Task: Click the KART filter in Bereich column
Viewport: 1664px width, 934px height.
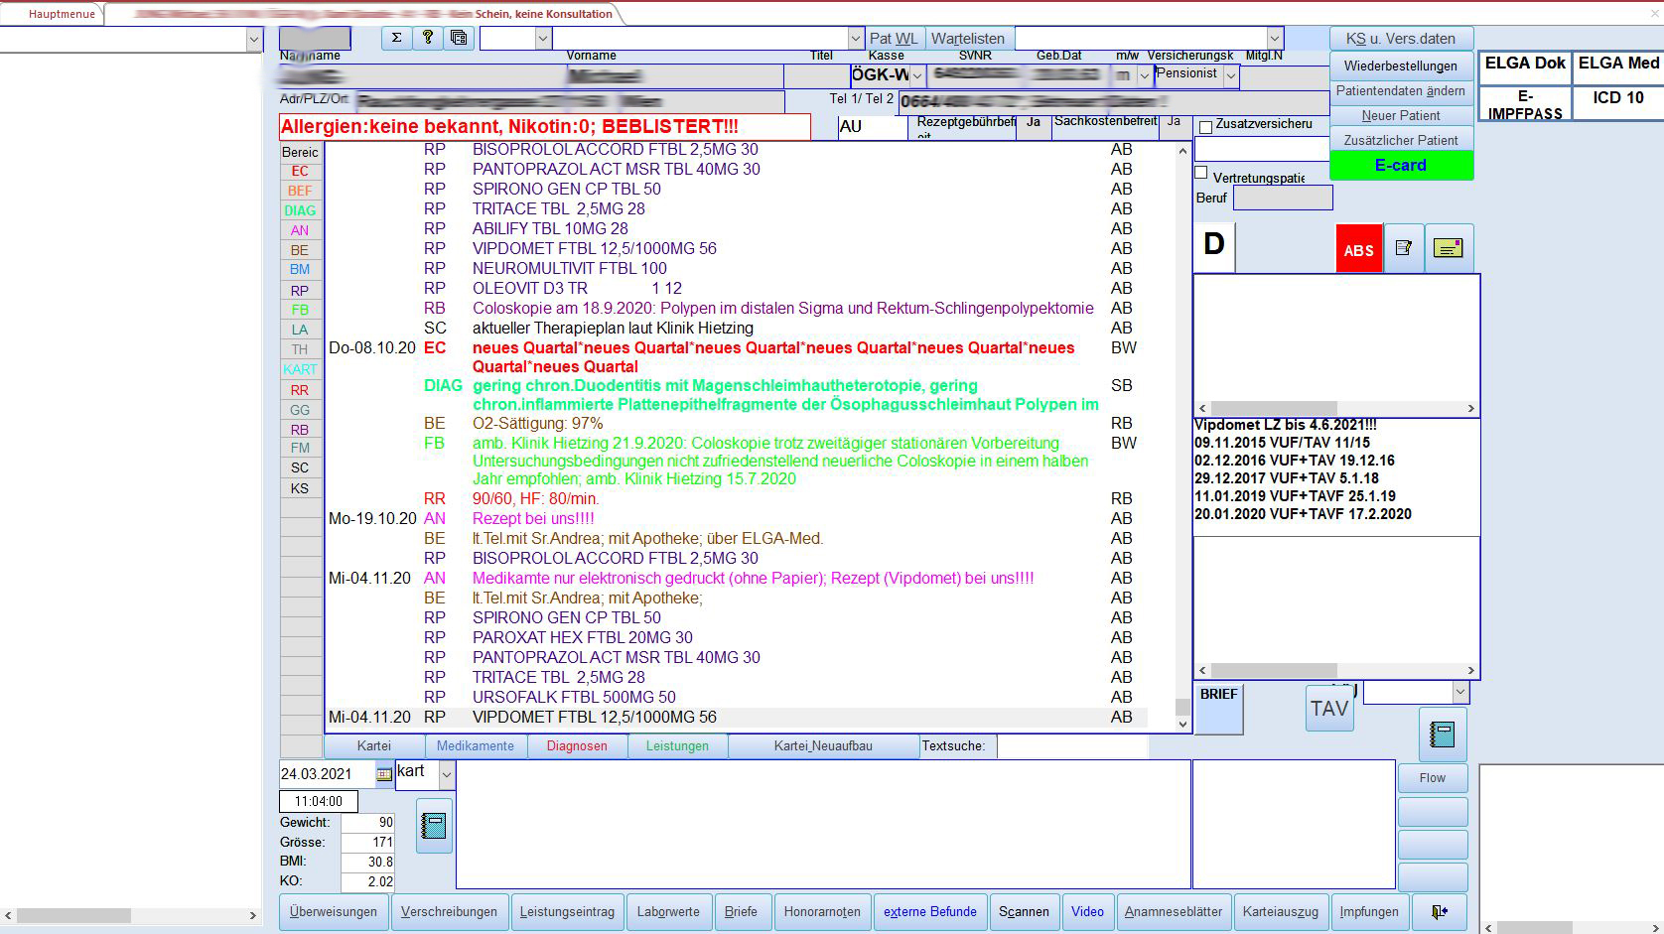Action: tap(300, 369)
